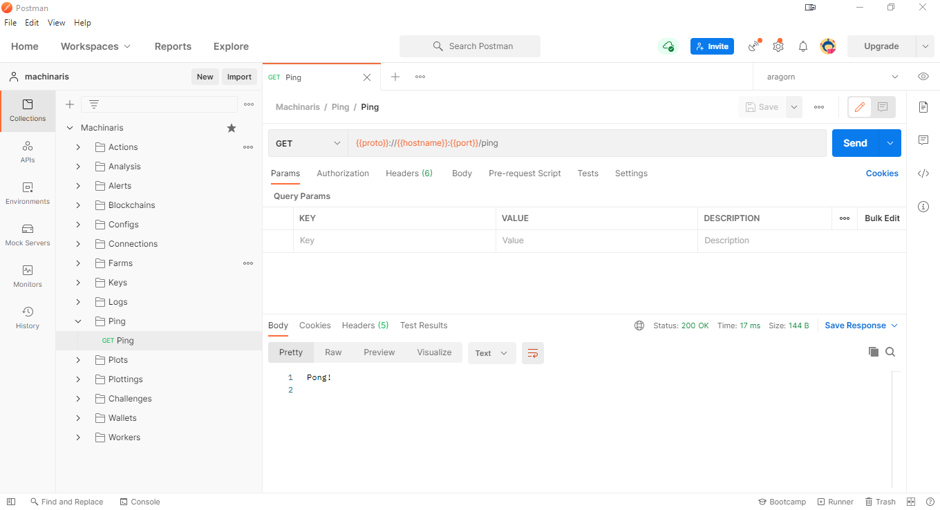Image resolution: width=940 pixels, height=510 pixels.
Task: Open the two-pane view icon in status bar
Action: click(x=911, y=502)
